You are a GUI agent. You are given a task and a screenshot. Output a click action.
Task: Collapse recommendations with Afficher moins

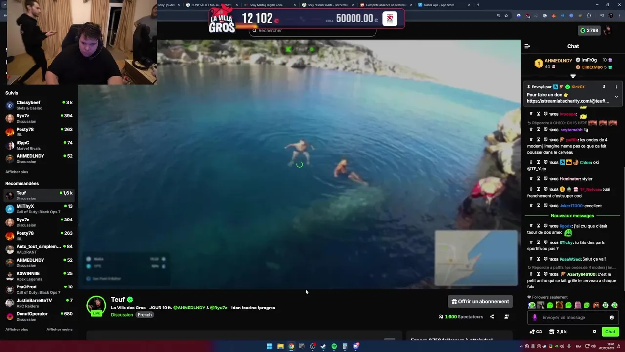pyautogui.click(x=60, y=329)
